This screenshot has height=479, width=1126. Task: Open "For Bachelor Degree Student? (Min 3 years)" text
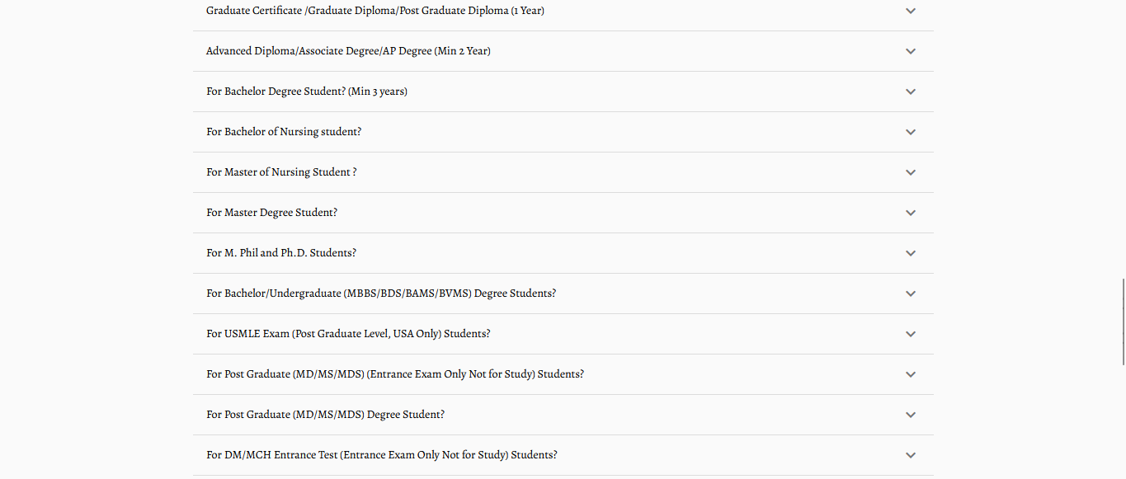(307, 92)
